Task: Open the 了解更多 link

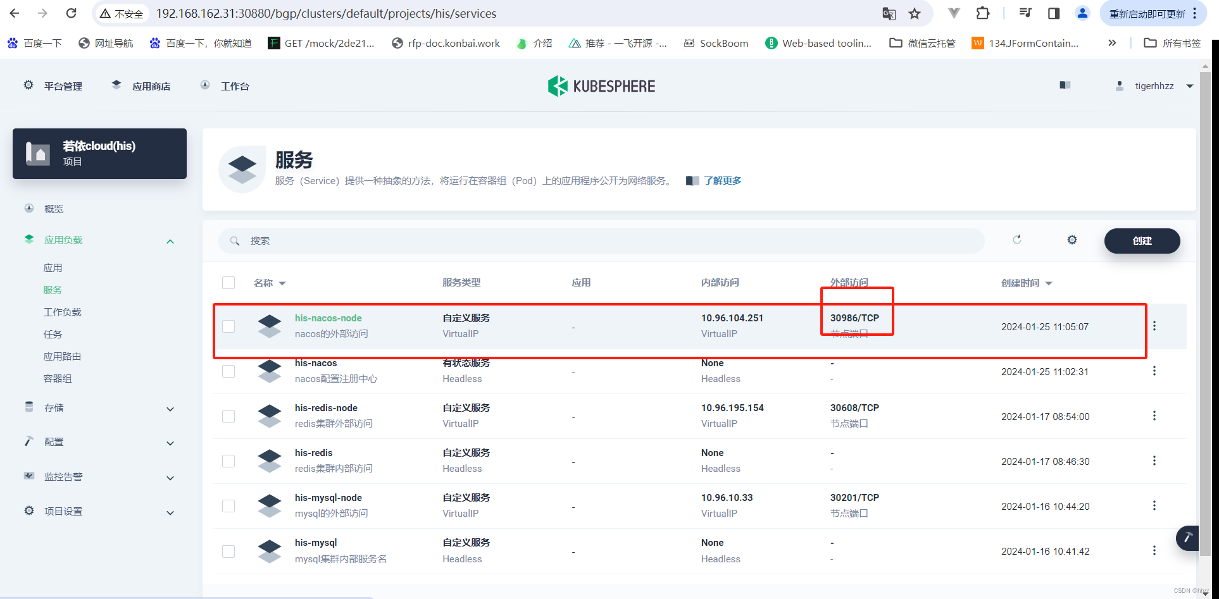Action: (x=722, y=181)
